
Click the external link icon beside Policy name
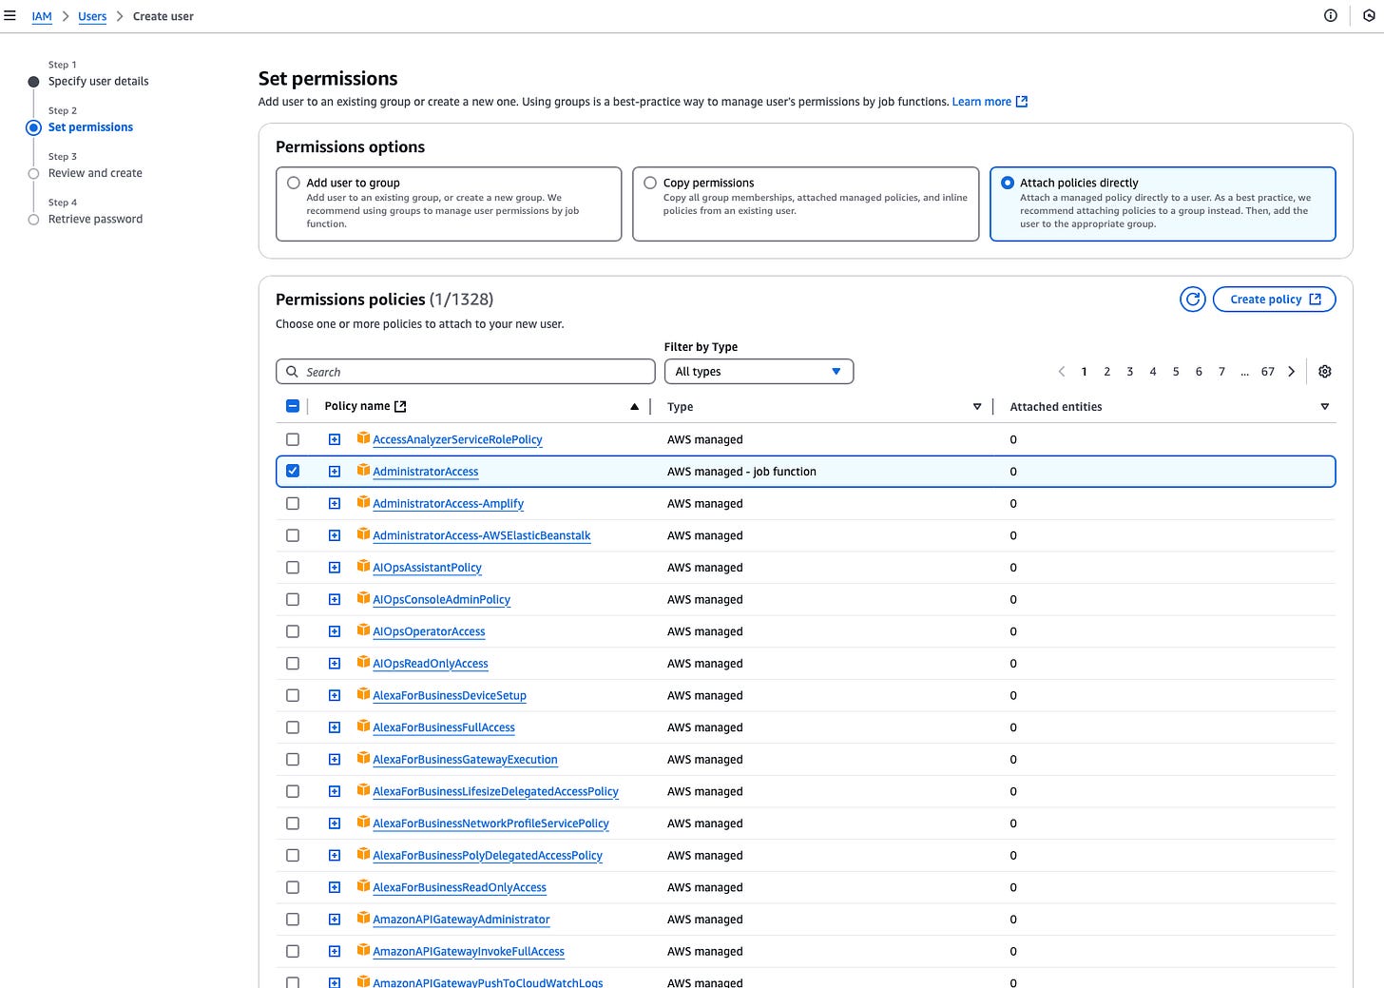tap(400, 406)
